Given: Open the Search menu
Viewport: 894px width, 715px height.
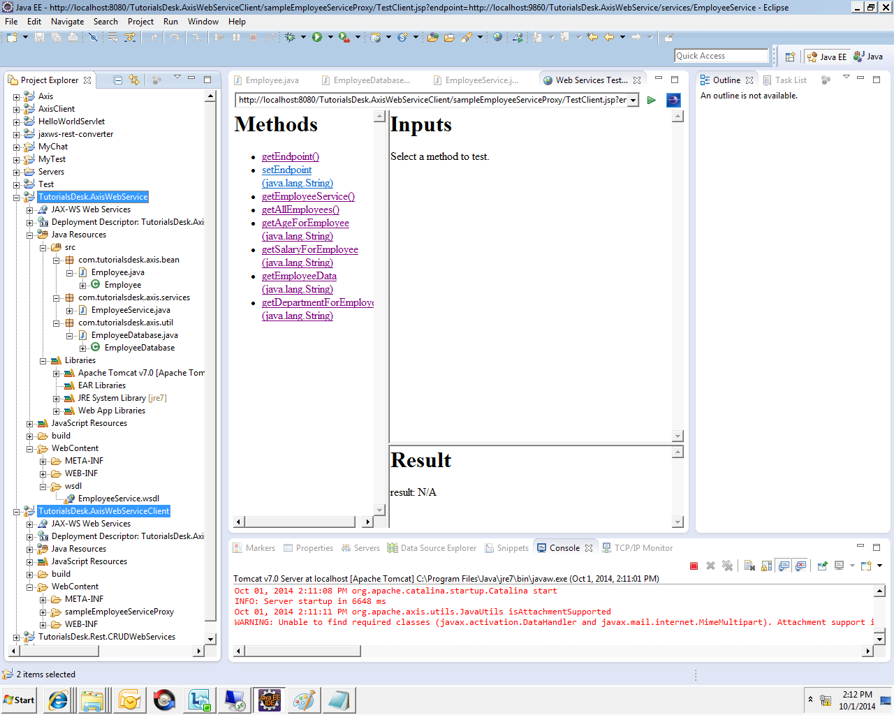Looking at the screenshot, I should coord(105,22).
